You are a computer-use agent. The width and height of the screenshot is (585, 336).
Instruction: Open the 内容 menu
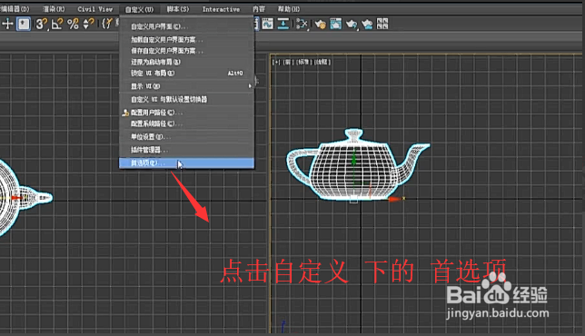pyautogui.click(x=259, y=9)
